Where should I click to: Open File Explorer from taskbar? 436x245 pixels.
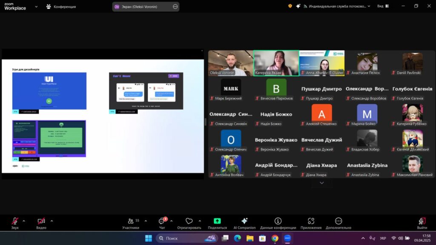pos(250,238)
